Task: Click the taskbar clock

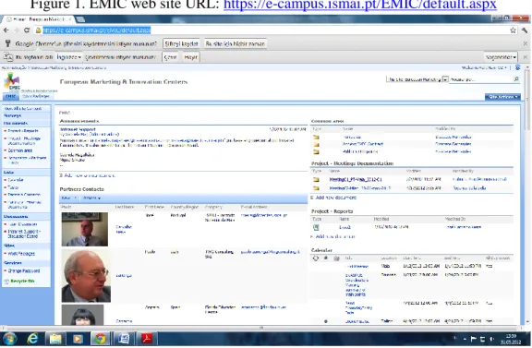Action: pyautogui.click(x=510, y=339)
